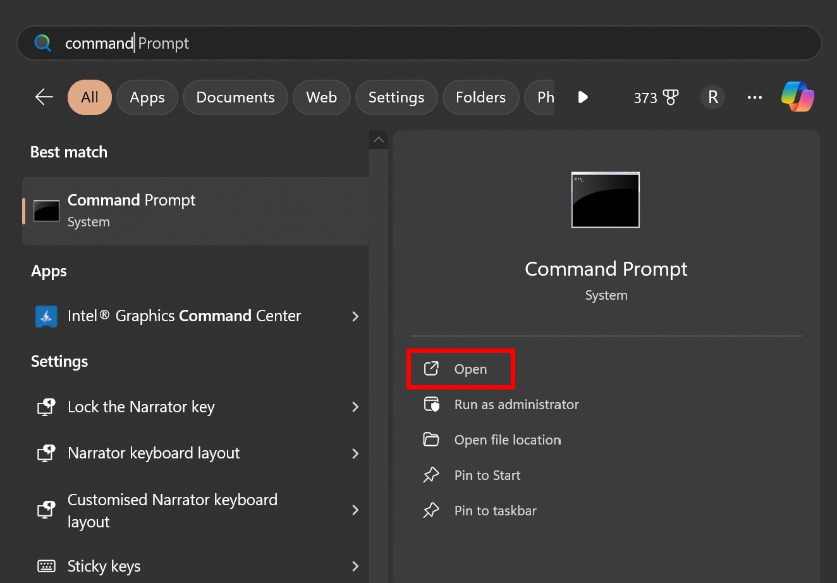The image size is (837, 583).
Task: Click the Command Prompt title in details pane
Action: [606, 269]
